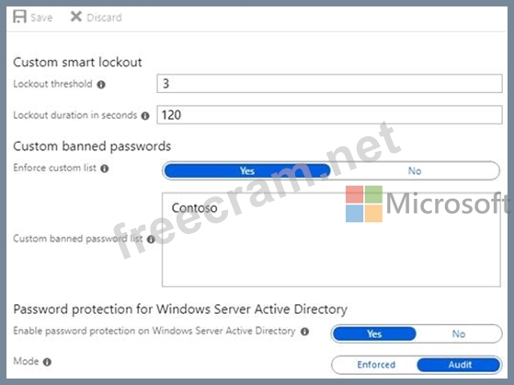Open the Lockout duration info icon

click(145, 116)
